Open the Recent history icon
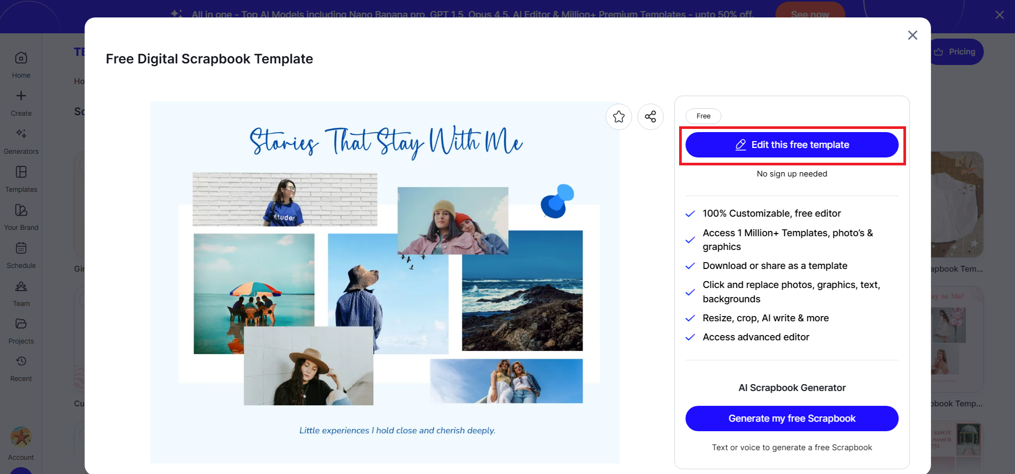 coord(21,361)
